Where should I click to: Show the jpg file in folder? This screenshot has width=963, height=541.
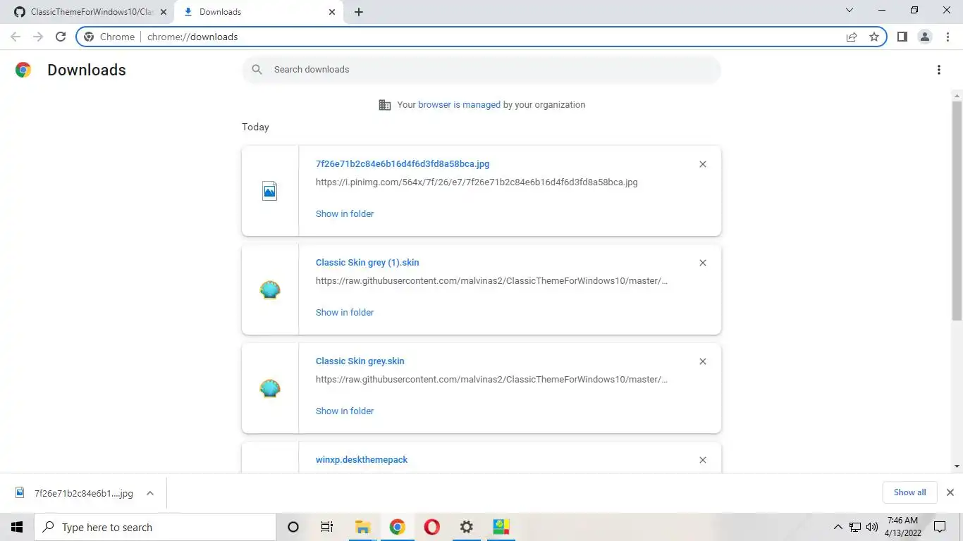(345, 213)
